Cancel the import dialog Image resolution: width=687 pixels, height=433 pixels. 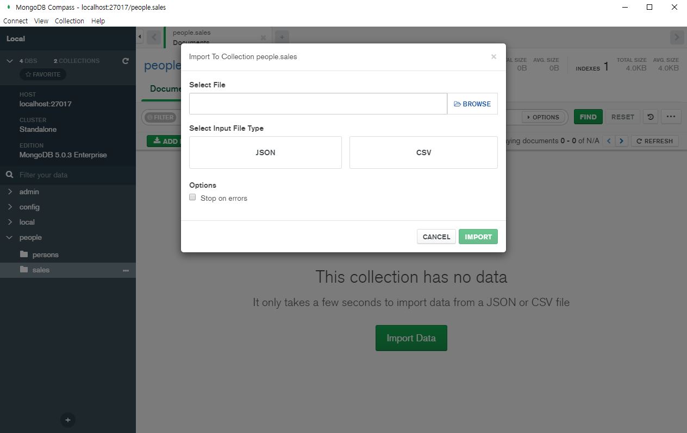[x=436, y=237]
